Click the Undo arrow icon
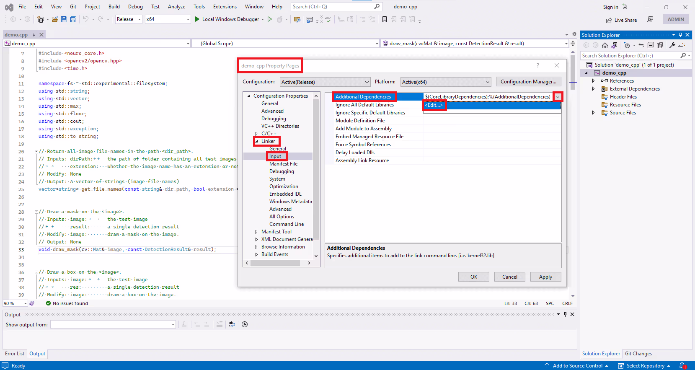The height and width of the screenshot is (370, 695). click(x=85, y=19)
